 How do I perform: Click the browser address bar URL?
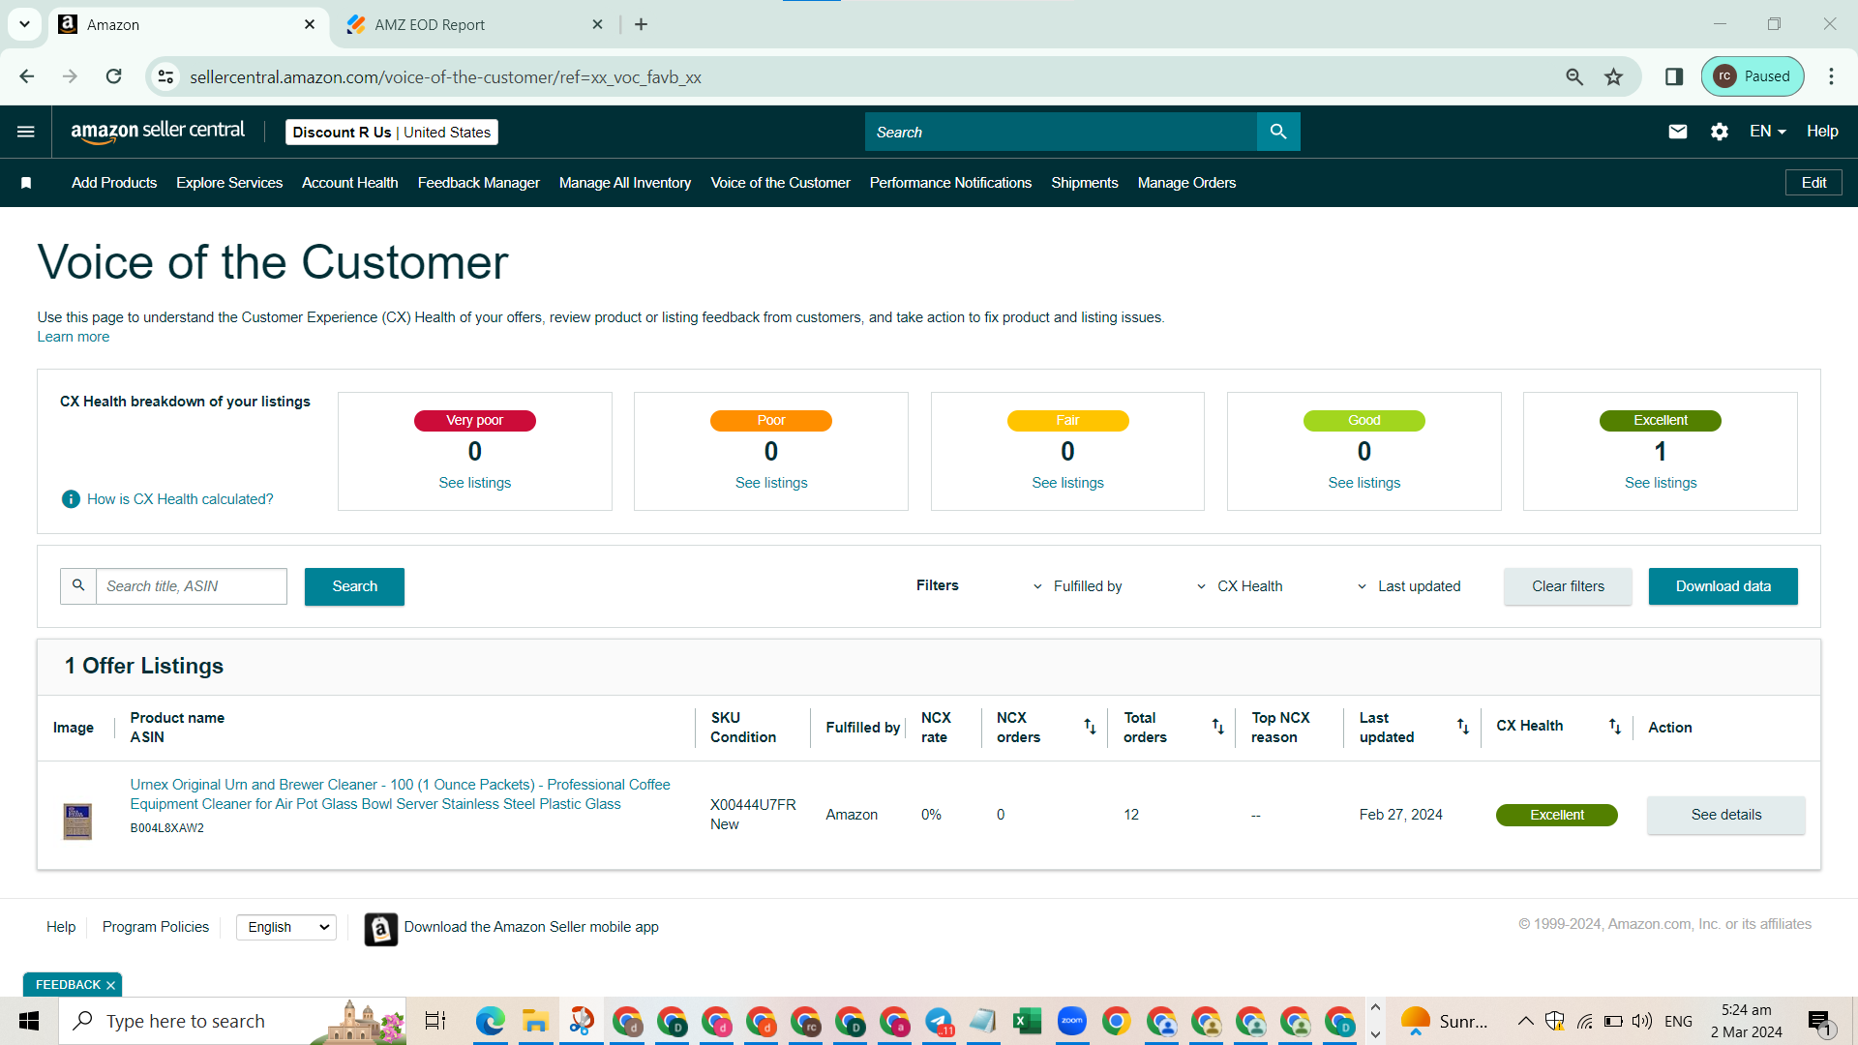click(445, 76)
